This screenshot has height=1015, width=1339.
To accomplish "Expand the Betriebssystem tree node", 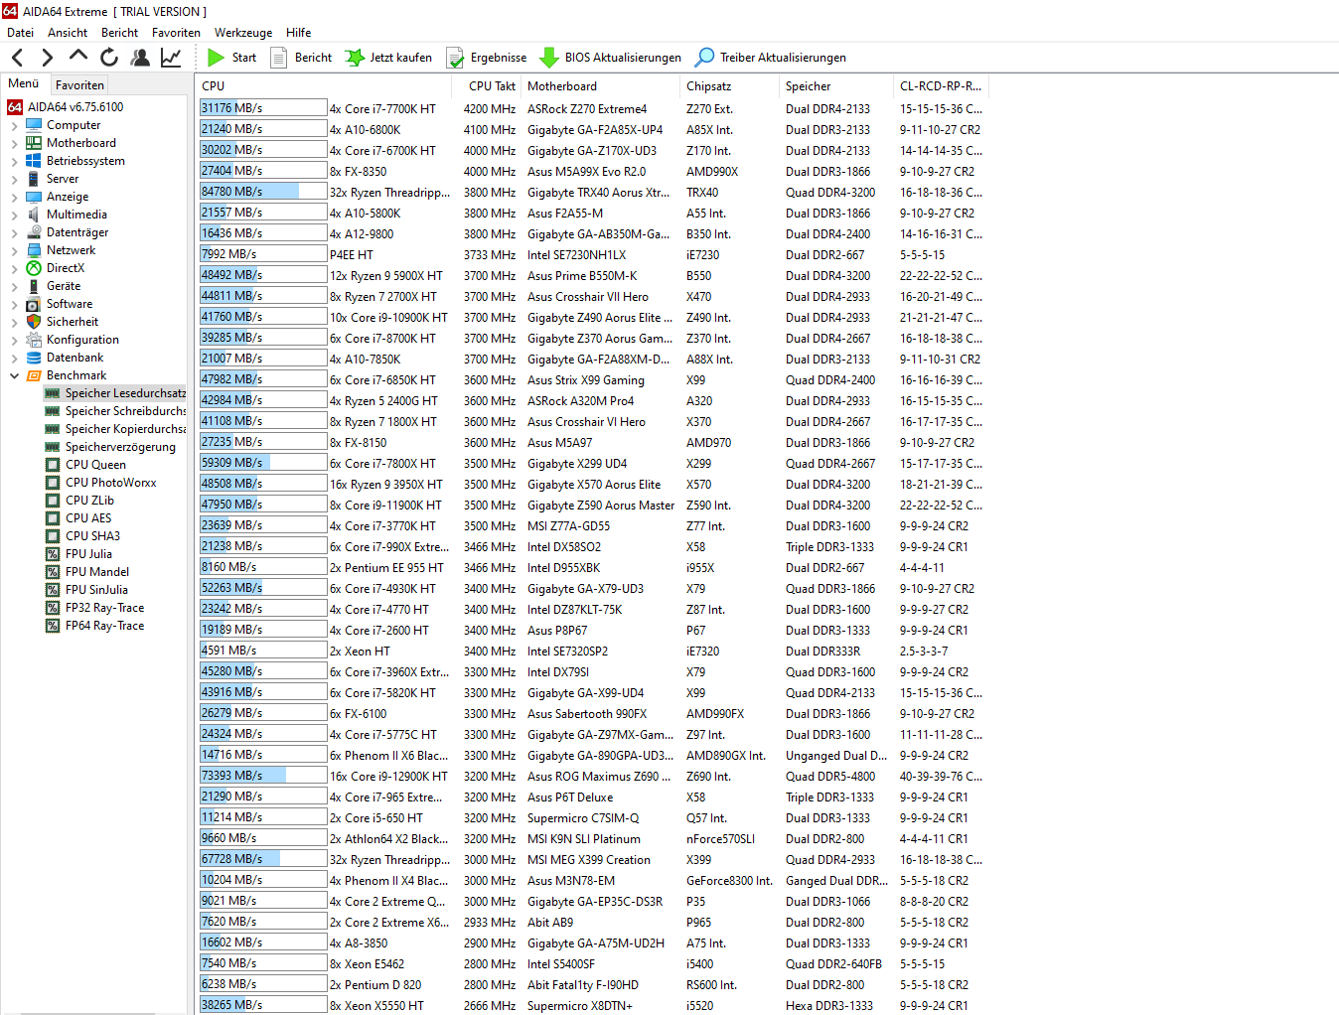I will tap(14, 161).
